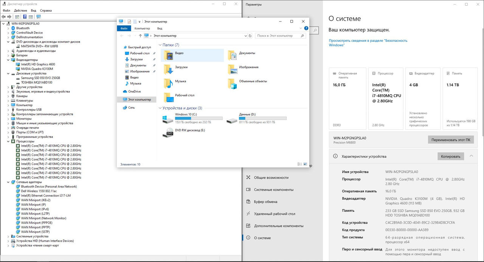Open the Действие menu in Device Manager

20,11
